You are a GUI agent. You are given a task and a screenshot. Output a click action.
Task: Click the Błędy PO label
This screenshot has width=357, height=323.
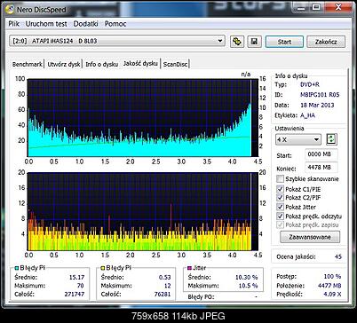(x=201, y=297)
